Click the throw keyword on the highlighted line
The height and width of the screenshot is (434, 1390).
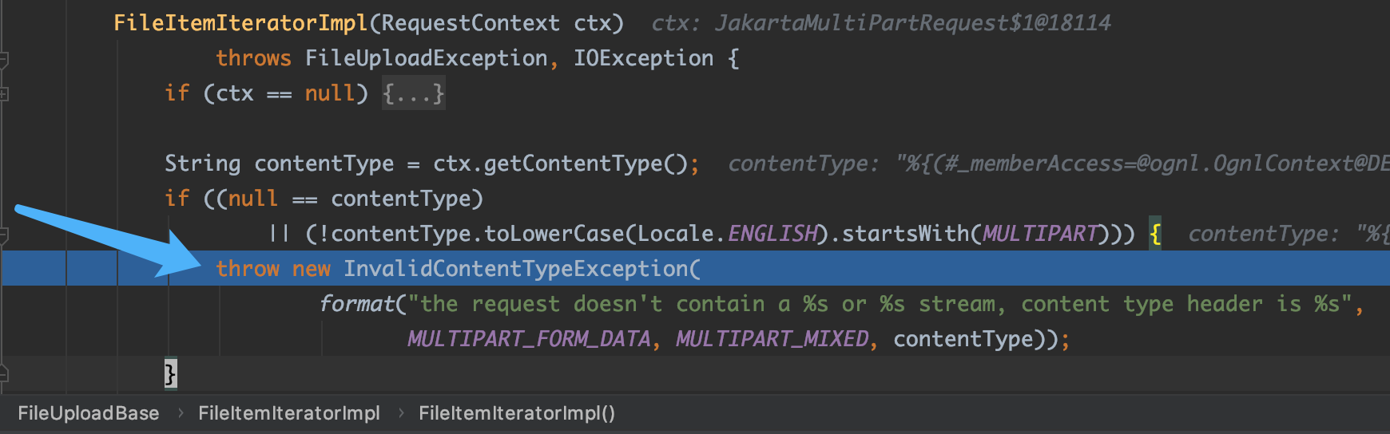(248, 269)
